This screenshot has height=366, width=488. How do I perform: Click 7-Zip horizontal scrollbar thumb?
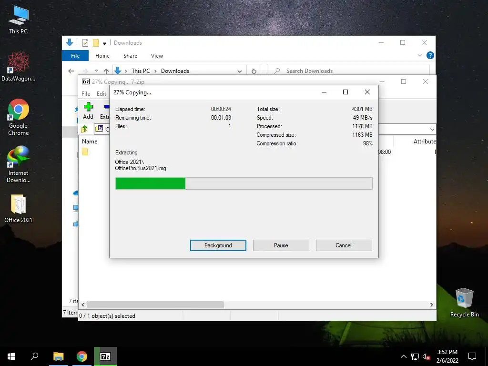[155, 305]
